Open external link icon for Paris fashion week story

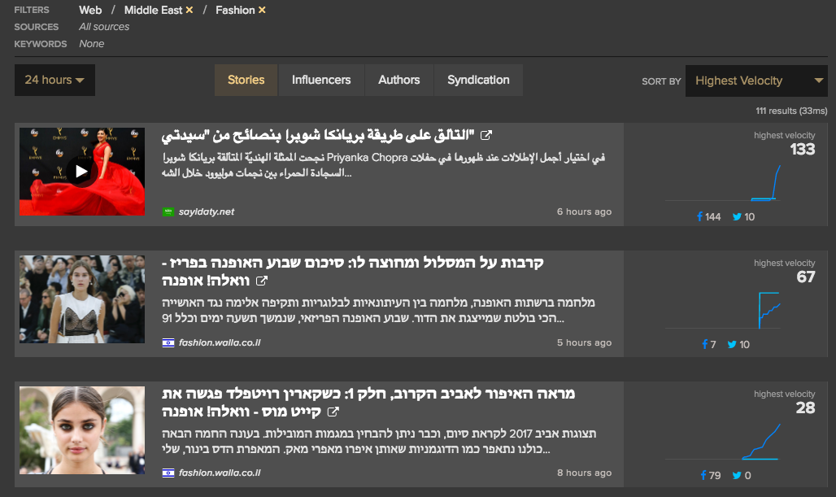coord(262,281)
